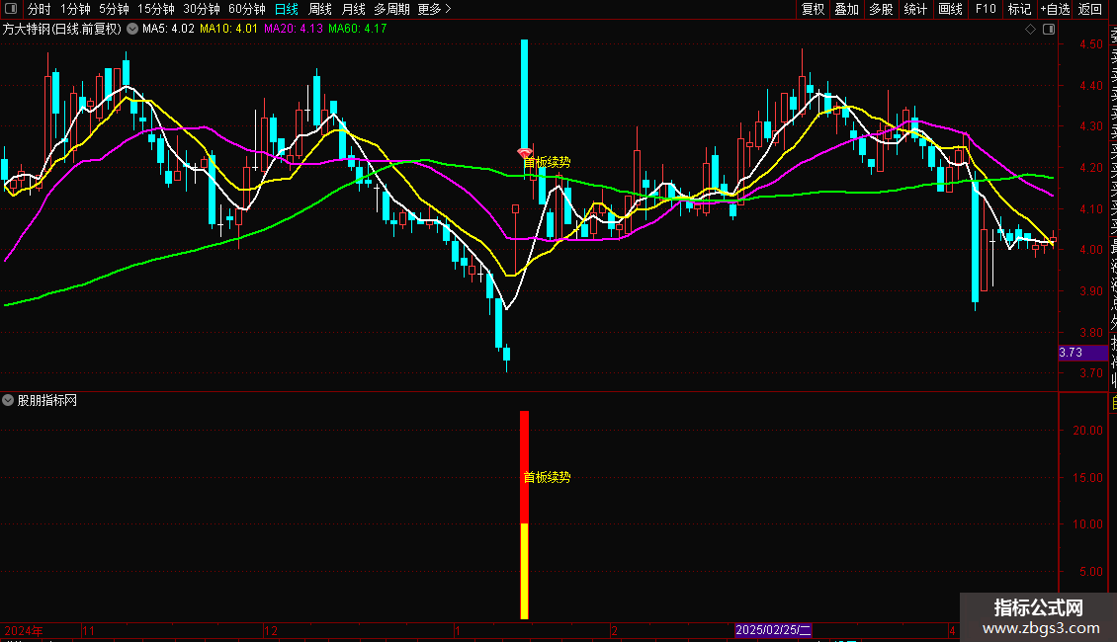Click the 返回 back button

click(1090, 9)
